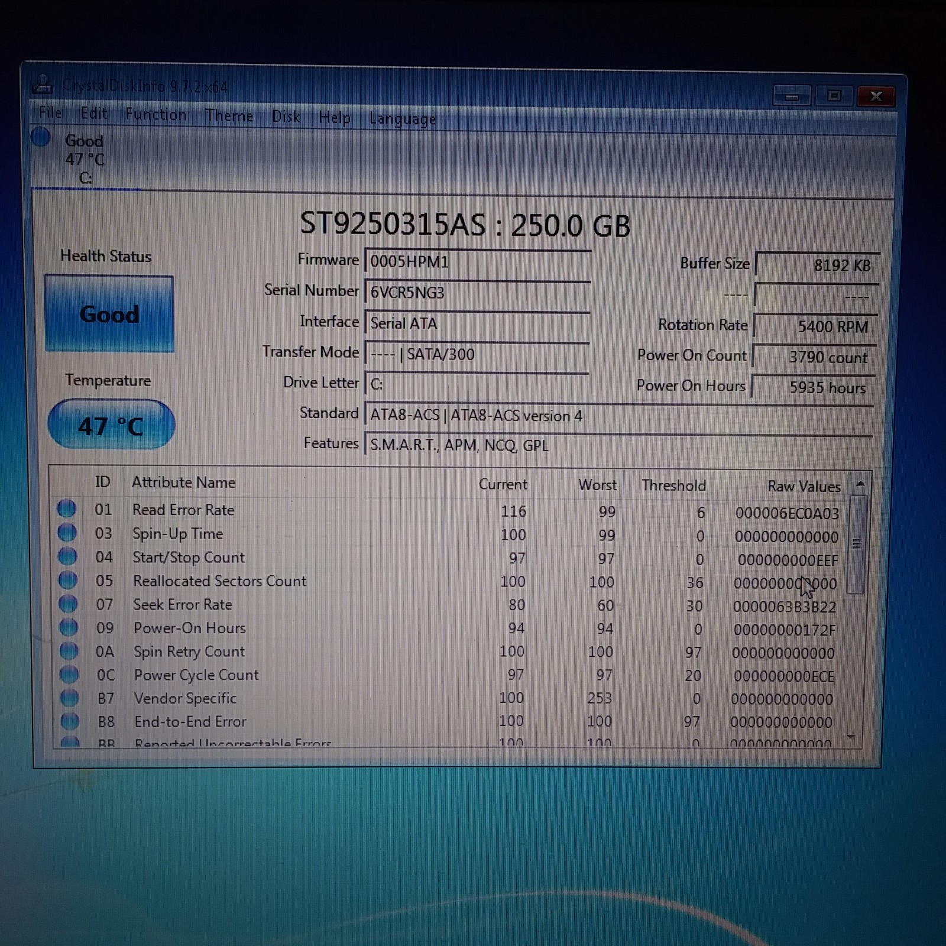Click raw value 000006EC0A03

pyautogui.click(x=787, y=513)
